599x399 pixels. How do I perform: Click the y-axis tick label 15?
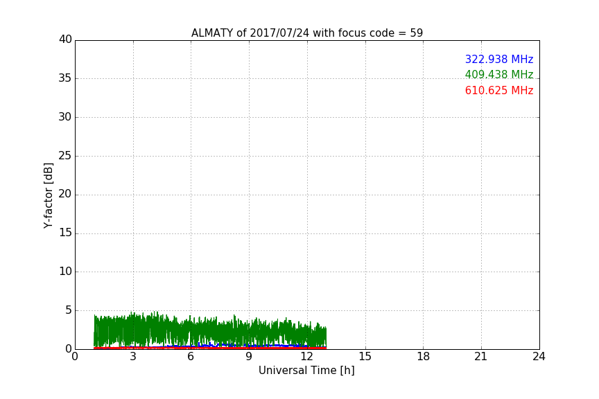[65, 233]
